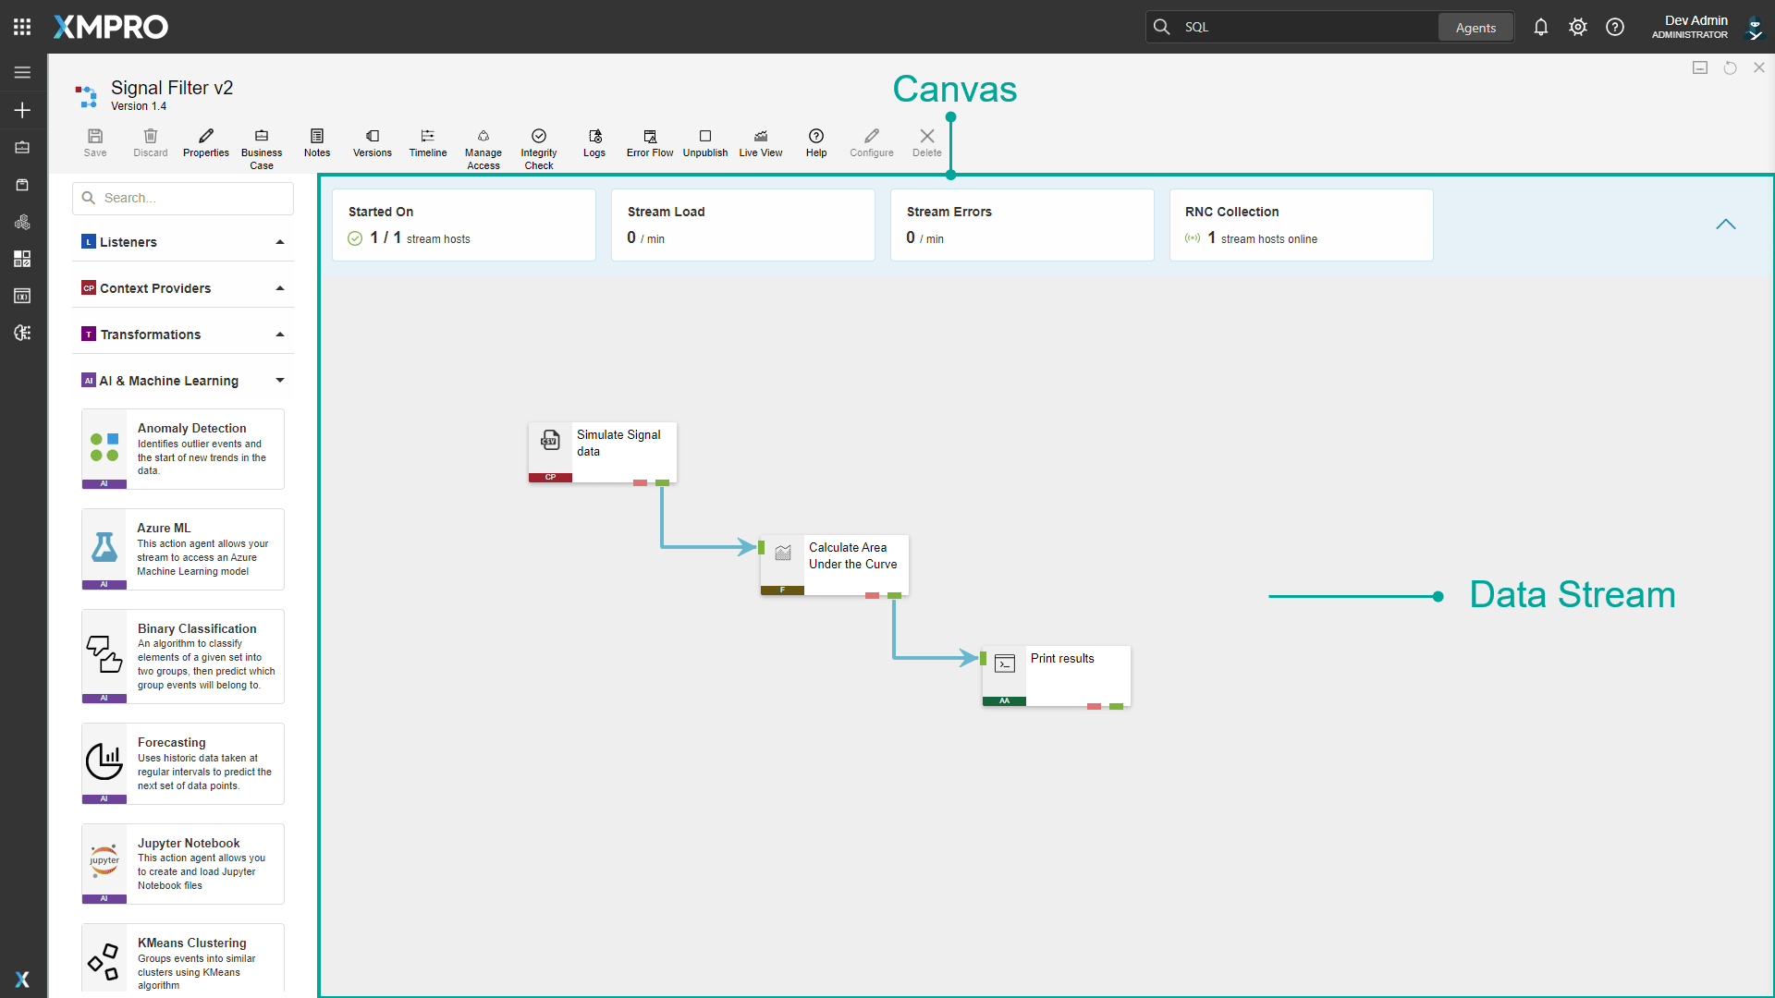The image size is (1775, 998).
Task: Collapse the stats bar using the chevron
Action: pos(1726,225)
